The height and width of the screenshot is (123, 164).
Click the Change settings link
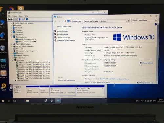(147, 63)
